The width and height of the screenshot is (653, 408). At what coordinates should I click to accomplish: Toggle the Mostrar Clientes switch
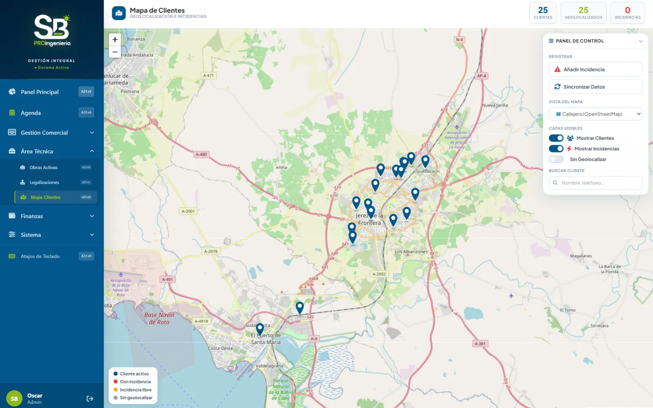[556, 138]
